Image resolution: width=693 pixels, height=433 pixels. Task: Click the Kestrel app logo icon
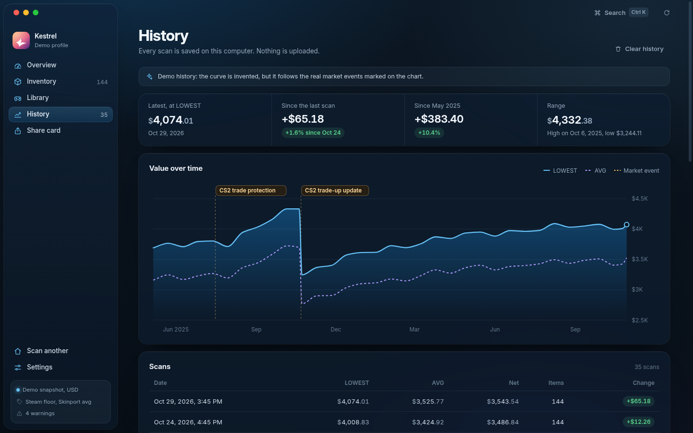(21, 40)
